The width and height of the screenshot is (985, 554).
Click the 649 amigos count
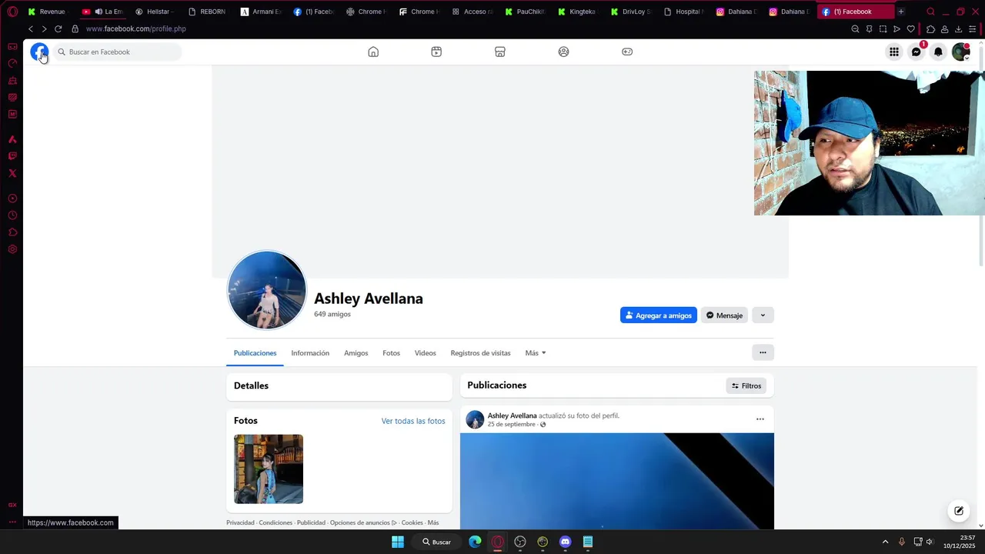point(332,314)
